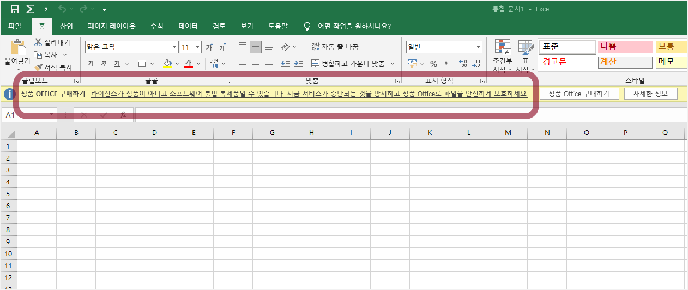
Task: Open the 파일 (File) tab
Action: coord(15,26)
